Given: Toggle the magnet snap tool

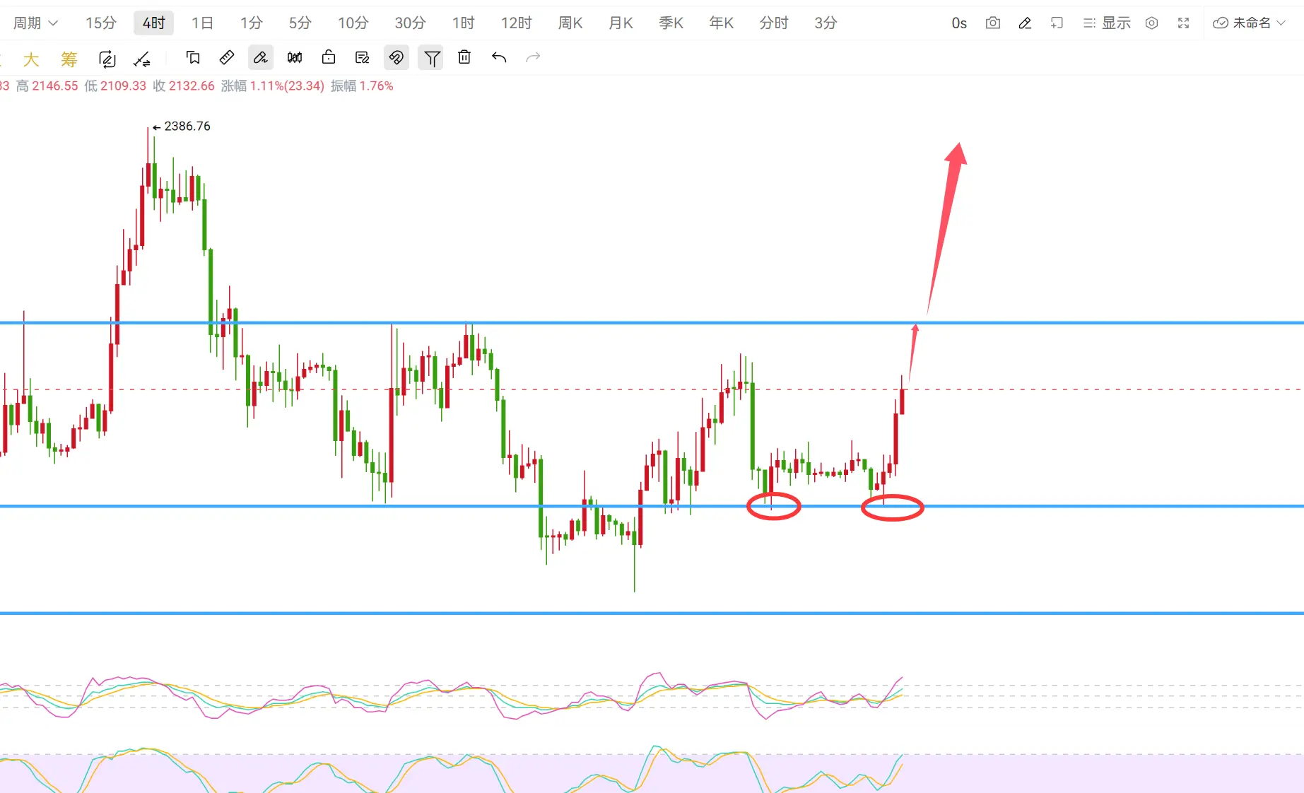Looking at the screenshot, I should tap(397, 57).
